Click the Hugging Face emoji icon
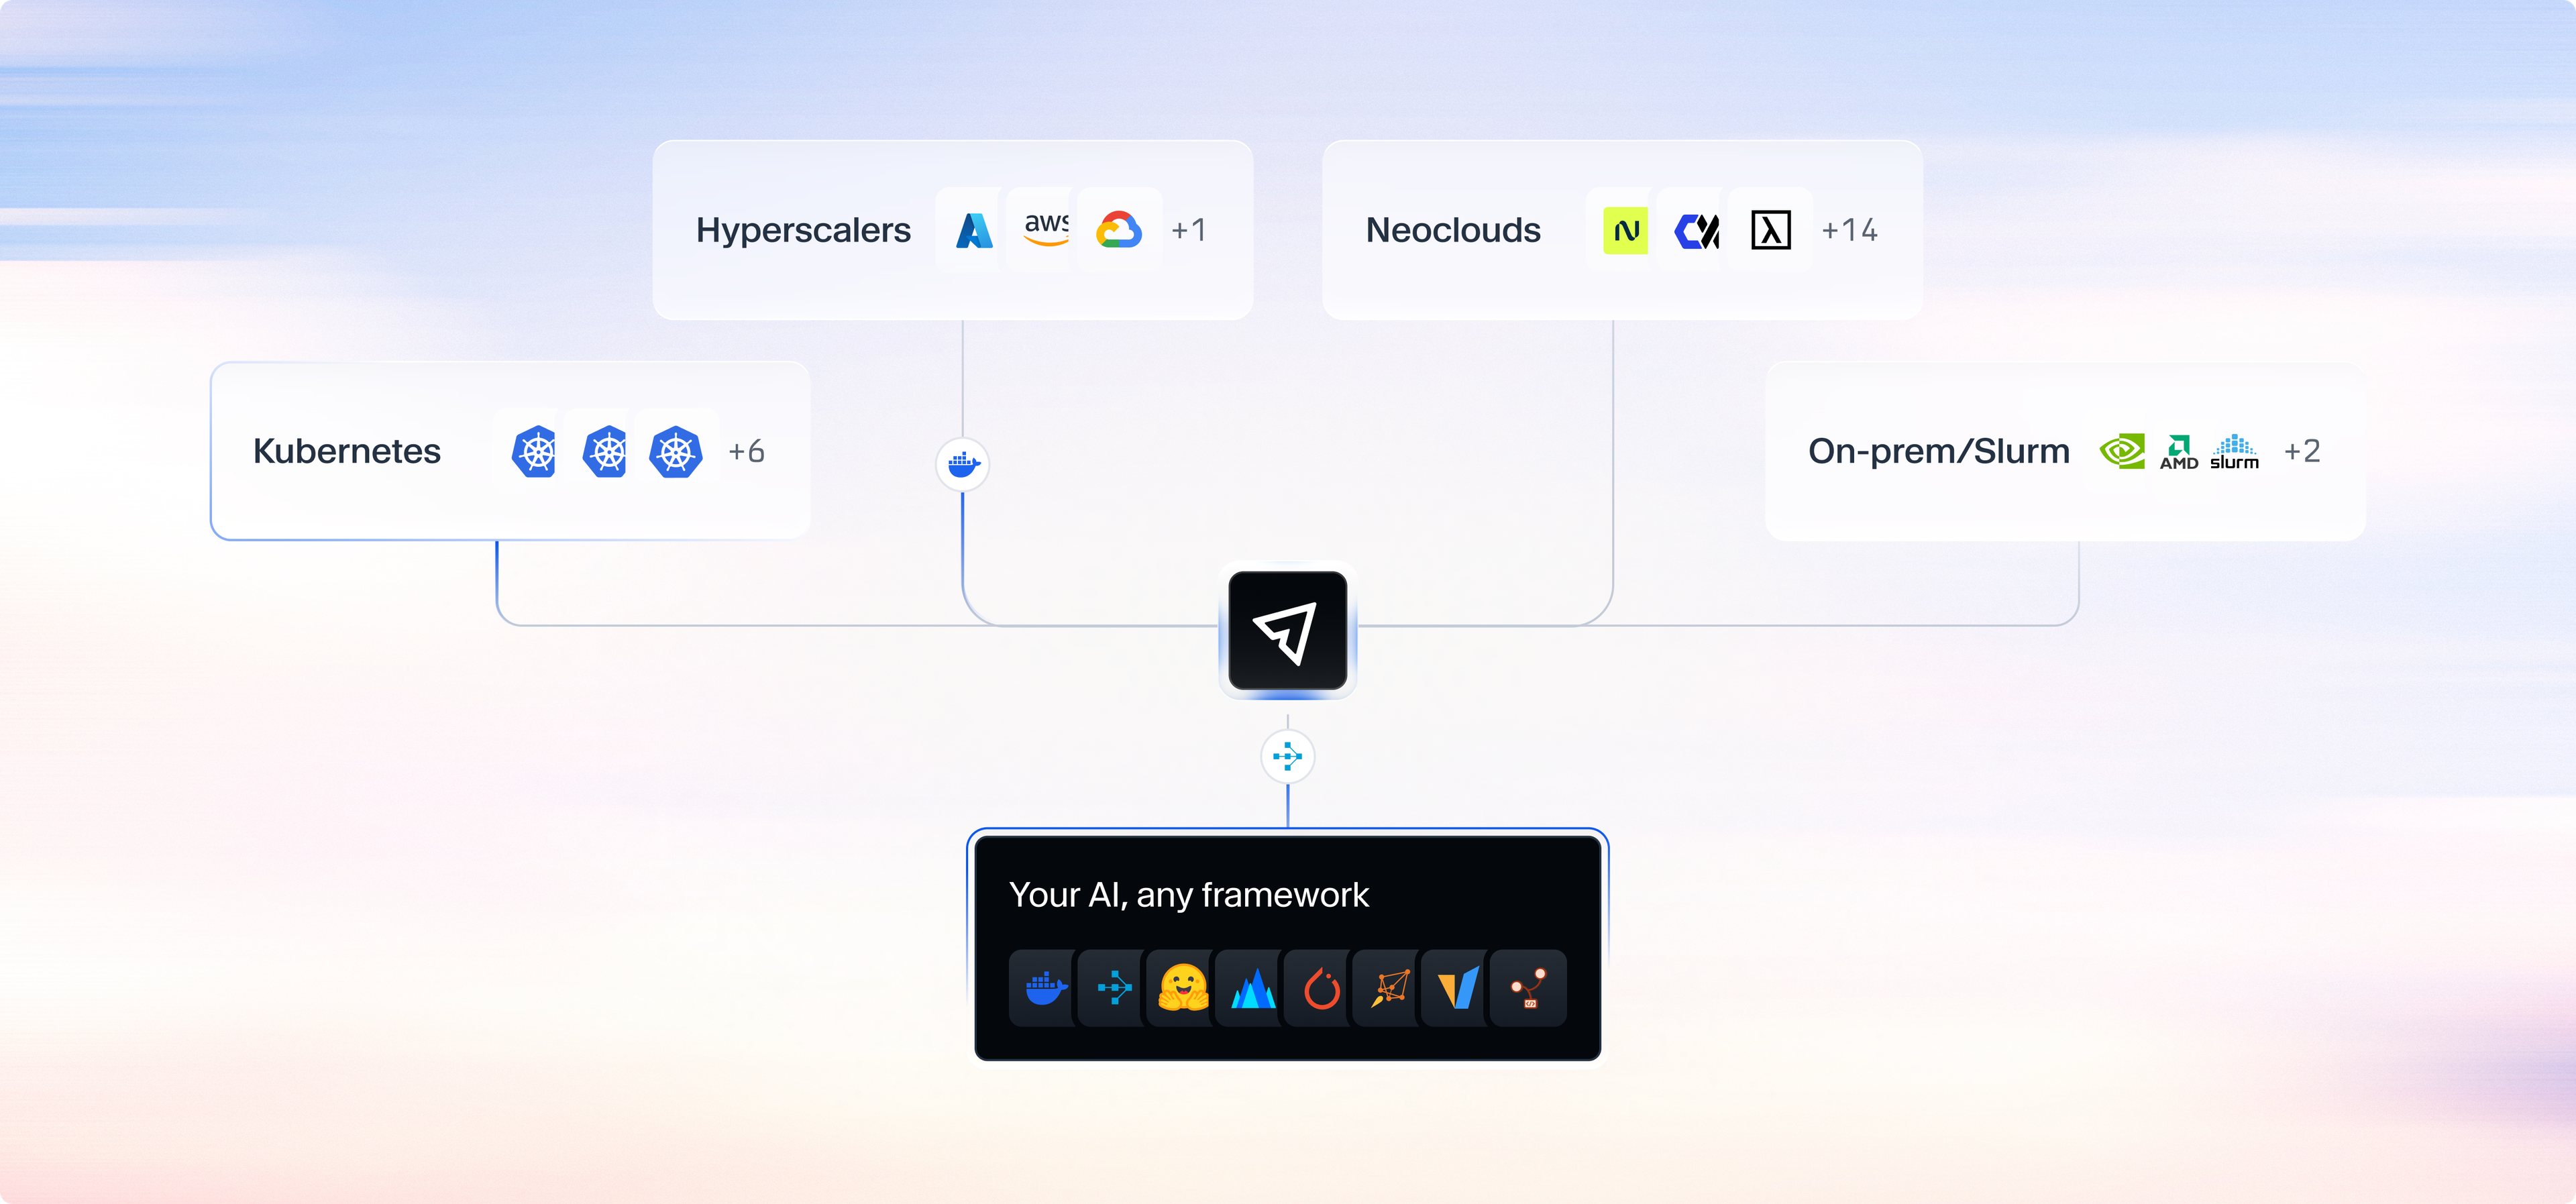This screenshot has width=2576, height=1204. click(1183, 988)
